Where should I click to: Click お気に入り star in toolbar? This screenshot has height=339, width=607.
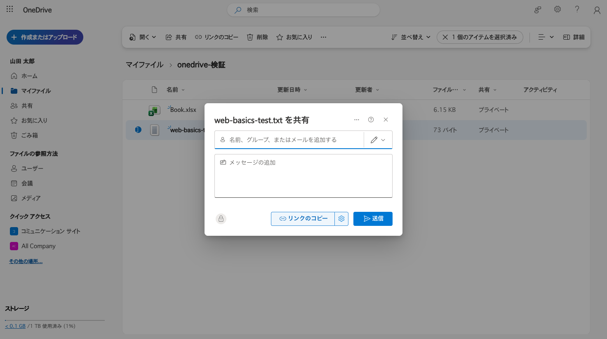pos(294,37)
